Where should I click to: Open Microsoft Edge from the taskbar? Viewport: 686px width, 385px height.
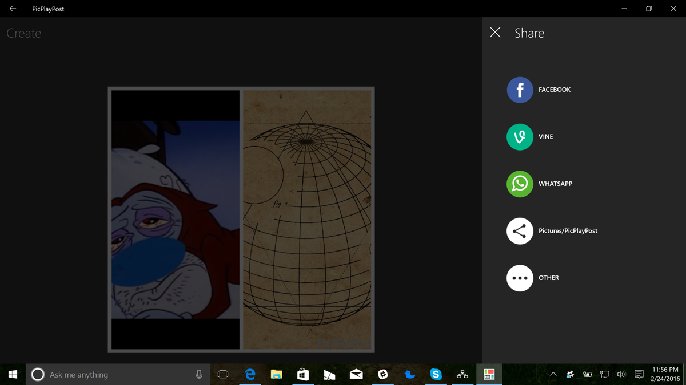pyautogui.click(x=250, y=374)
